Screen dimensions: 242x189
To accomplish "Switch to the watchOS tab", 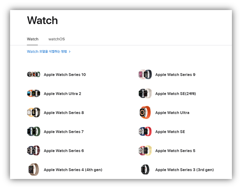I will [x=57, y=39].
